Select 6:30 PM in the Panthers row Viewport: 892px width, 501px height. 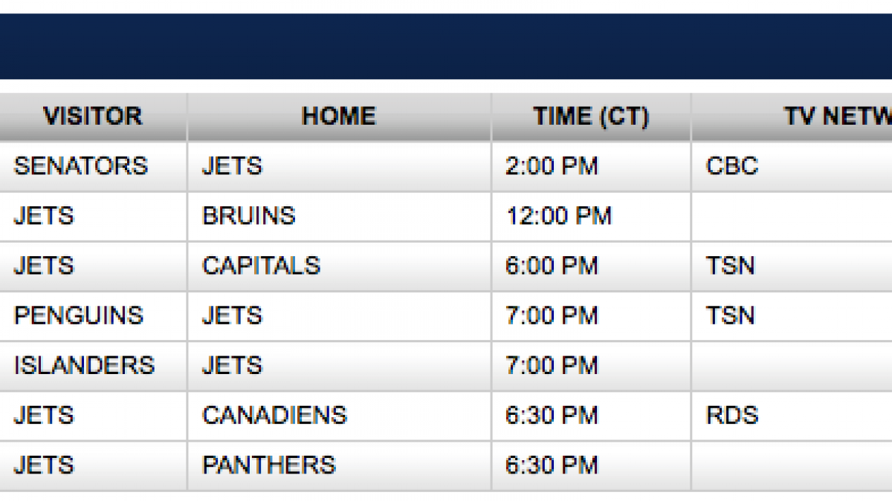click(x=551, y=465)
